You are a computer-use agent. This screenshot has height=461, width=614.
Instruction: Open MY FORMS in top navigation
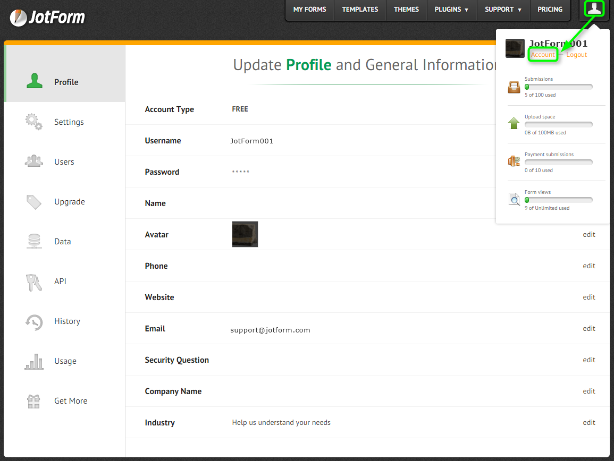310,10
